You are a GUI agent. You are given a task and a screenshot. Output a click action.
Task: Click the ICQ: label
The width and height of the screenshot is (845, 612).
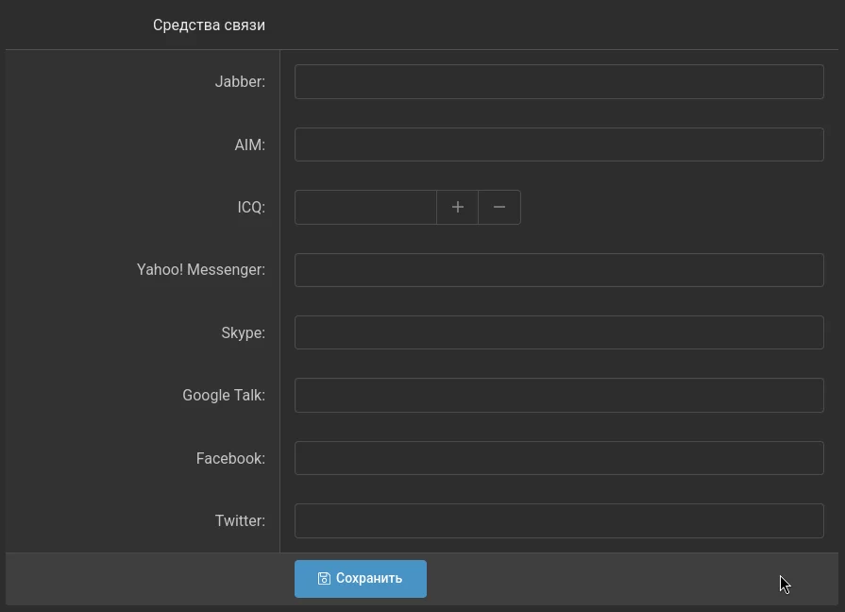tap(251, 208)
